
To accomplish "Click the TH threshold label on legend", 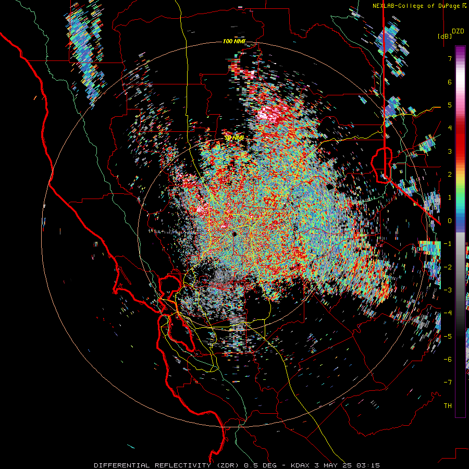I will click(x=448, y=406).
